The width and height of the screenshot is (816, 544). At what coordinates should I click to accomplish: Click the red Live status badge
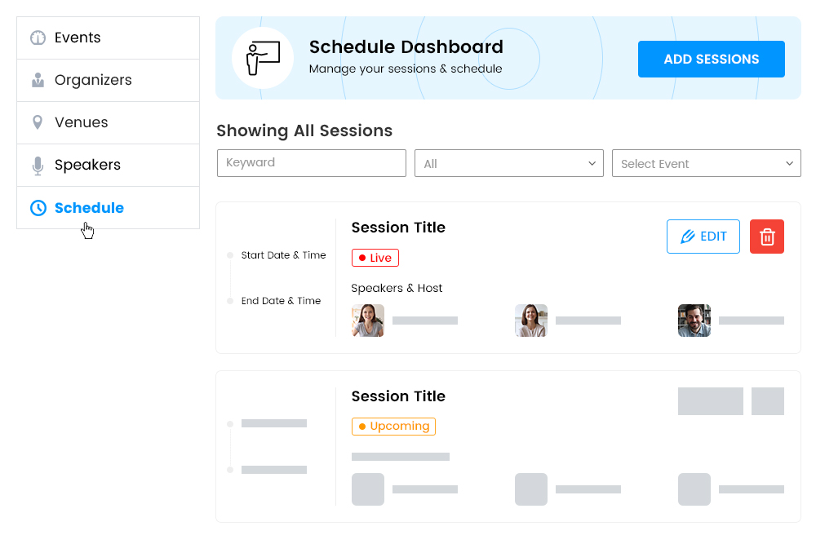tap(375, 257)
